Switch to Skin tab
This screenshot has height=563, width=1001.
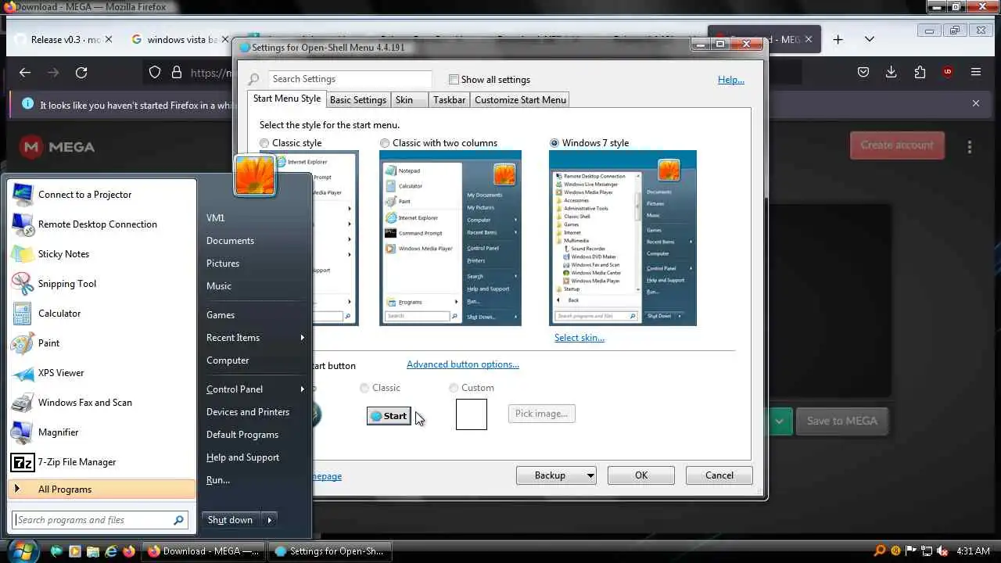click(409, 100)
